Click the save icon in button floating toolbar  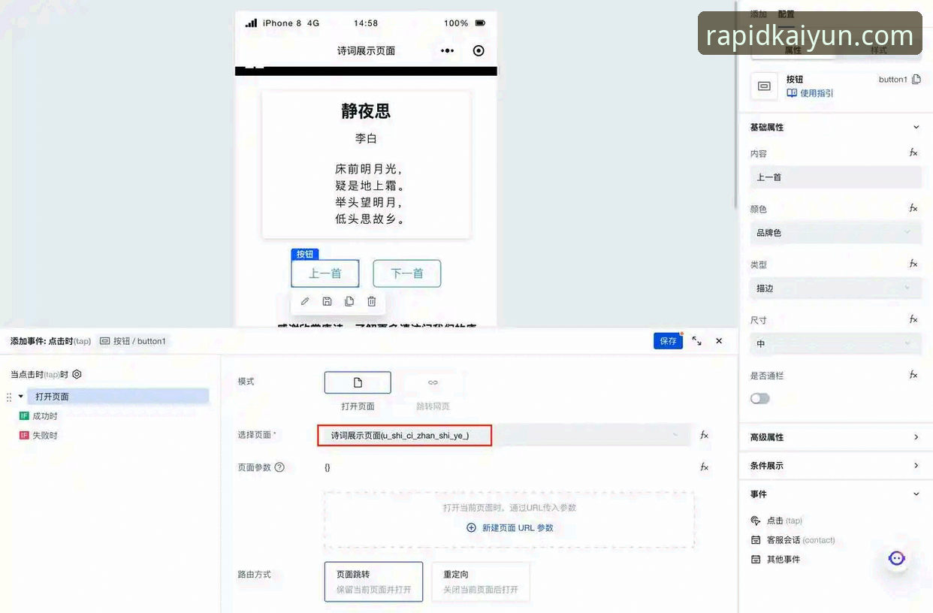pyautogui.click(x=327, y=301)
